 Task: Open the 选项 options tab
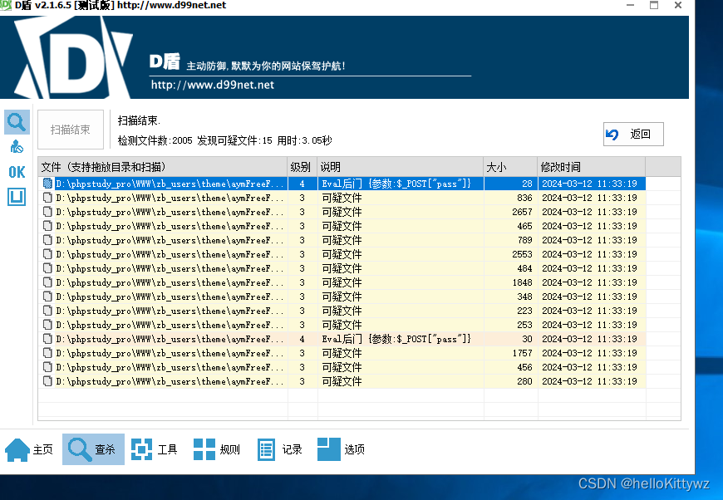[342, 449]
